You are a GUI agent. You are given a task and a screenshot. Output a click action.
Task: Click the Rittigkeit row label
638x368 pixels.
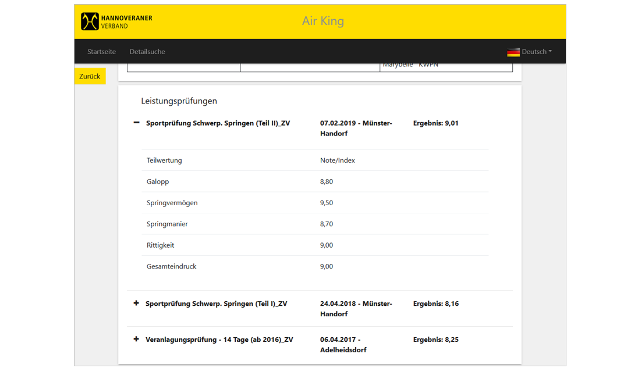coord(160,245)
